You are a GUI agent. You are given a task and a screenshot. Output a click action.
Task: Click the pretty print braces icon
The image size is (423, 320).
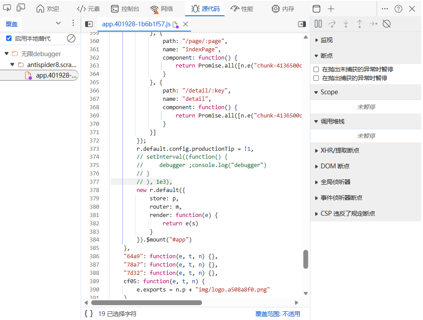point(89,313)
